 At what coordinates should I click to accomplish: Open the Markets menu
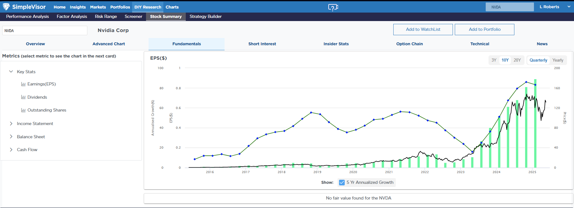[98, 7]
